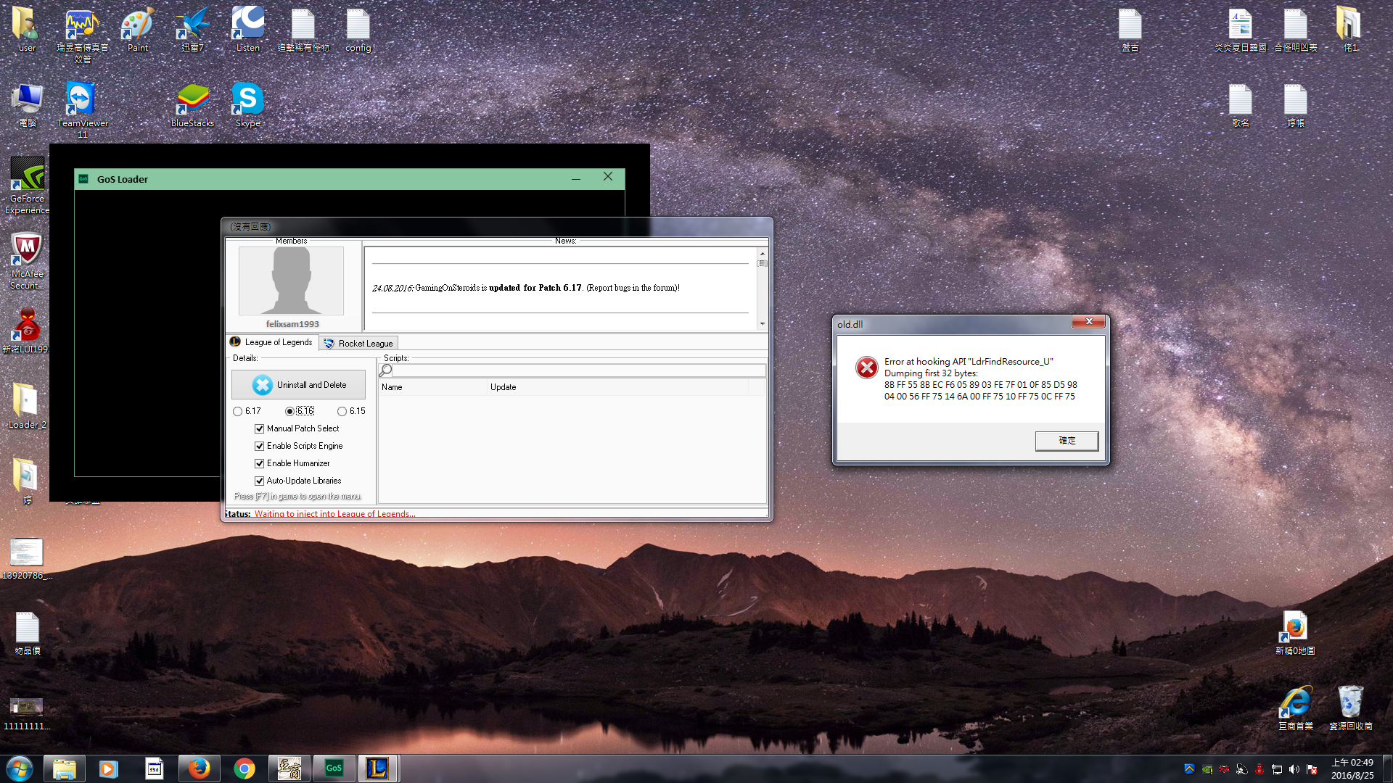The image size is (1393, 783).
Task: Uncheck Manual Patch Select
Action: (259, 428)
